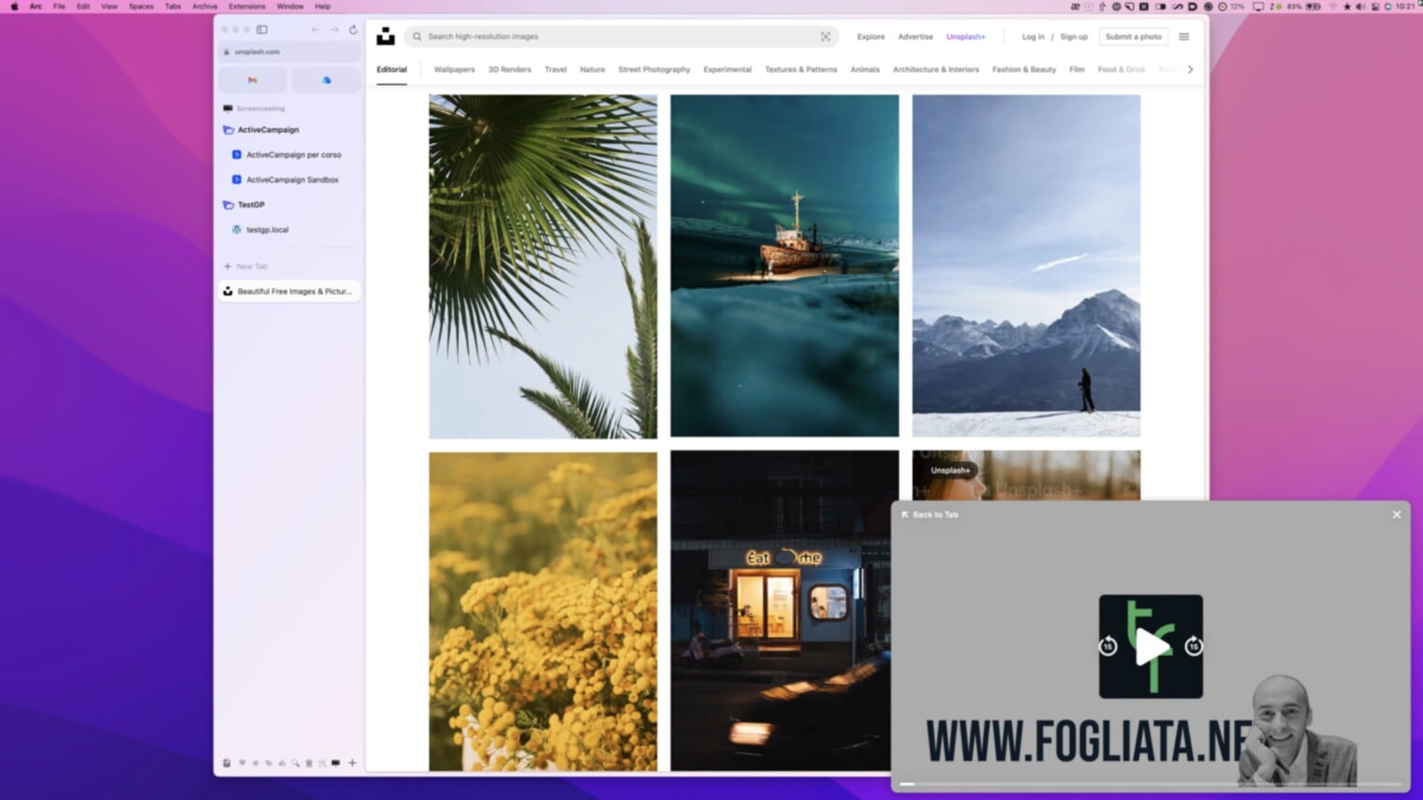1423x800 pixels.
Task: Open the Extensions menu
Action: coord(247,7)
